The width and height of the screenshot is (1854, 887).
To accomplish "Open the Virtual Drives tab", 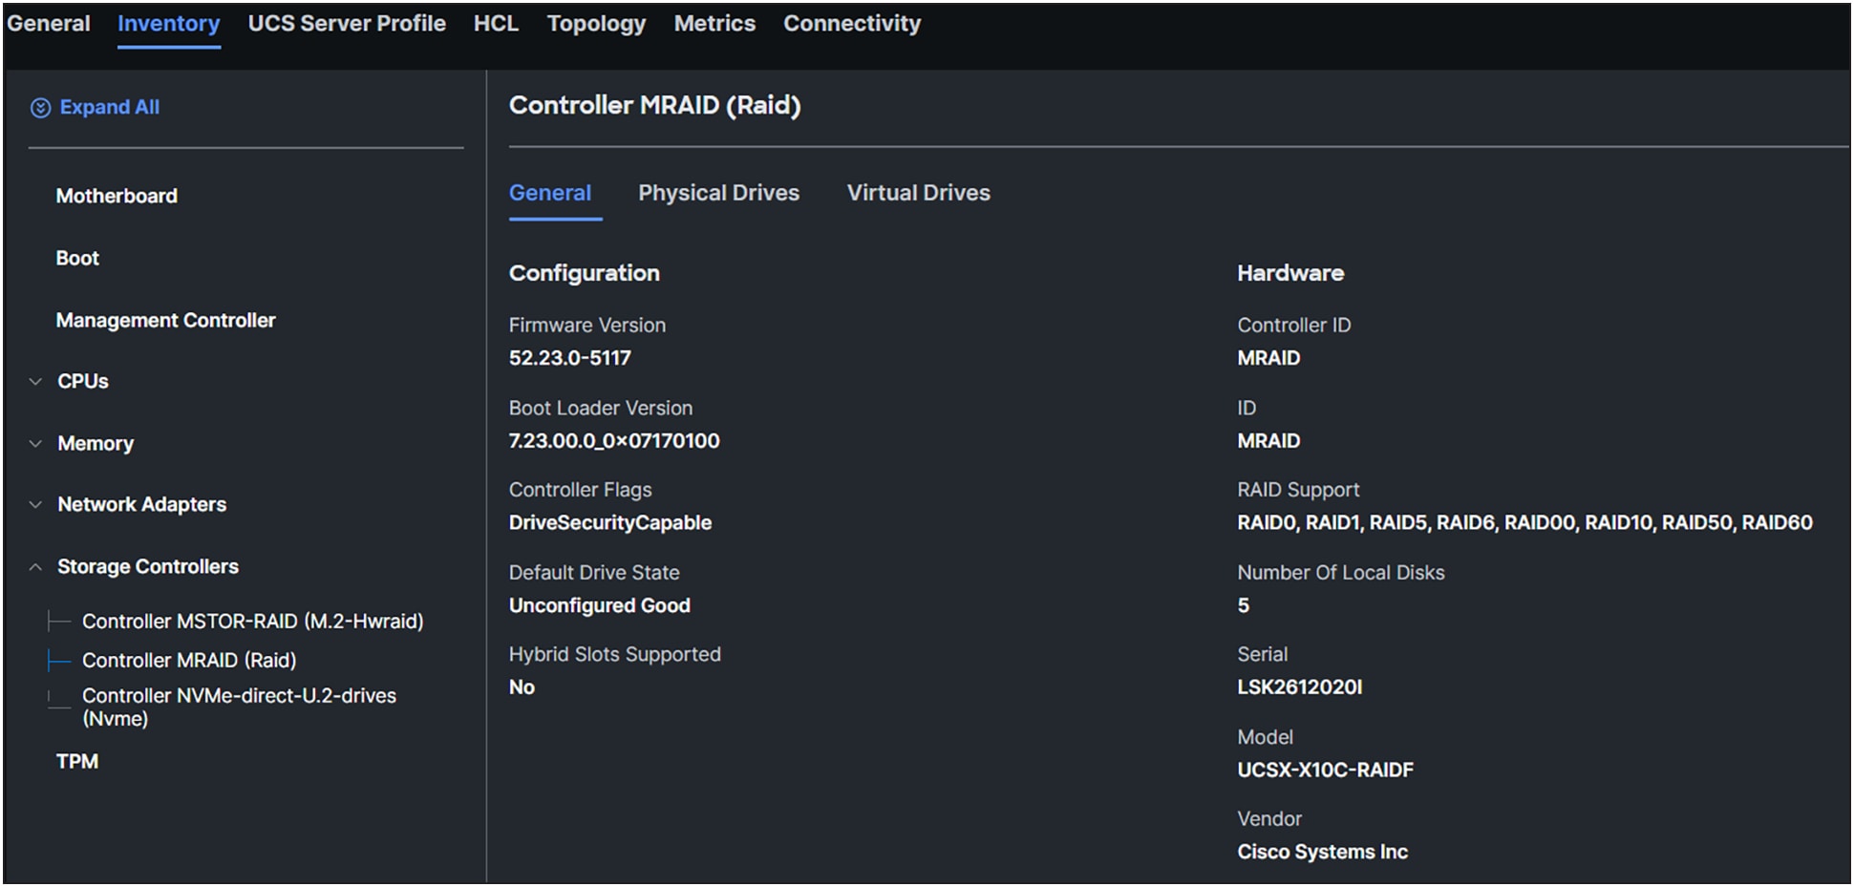I will pyautogui.click(x=918, y=193).
